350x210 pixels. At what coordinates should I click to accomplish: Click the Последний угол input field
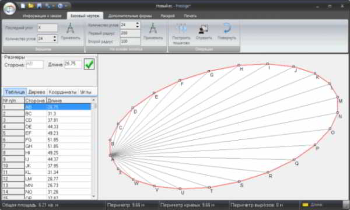click(x=48, y=28)
